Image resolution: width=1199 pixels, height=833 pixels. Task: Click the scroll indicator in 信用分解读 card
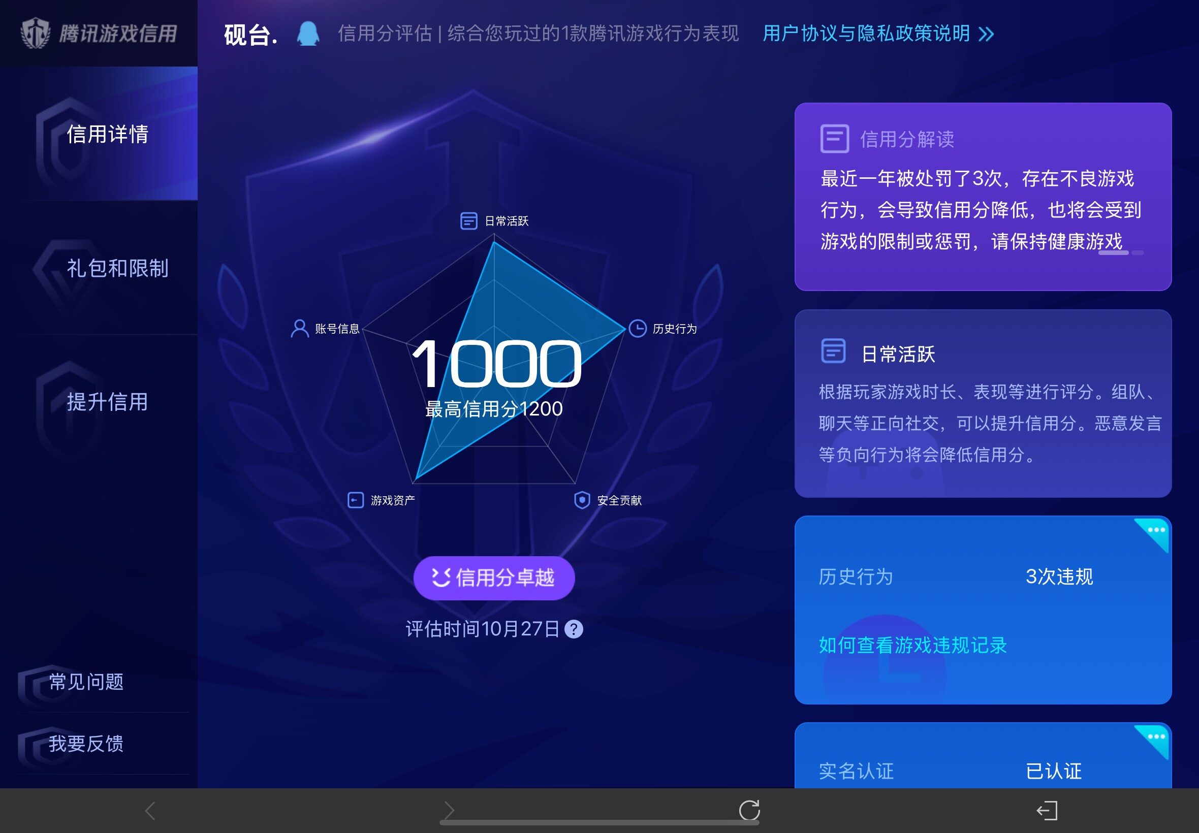[x=1121, y=252]
